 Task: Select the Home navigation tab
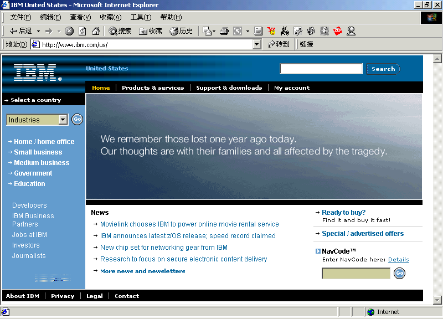[101, 88]
